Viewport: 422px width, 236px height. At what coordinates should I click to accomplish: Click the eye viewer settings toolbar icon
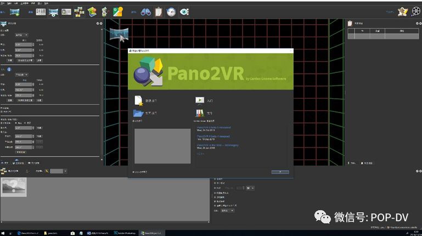pos(184,12)
